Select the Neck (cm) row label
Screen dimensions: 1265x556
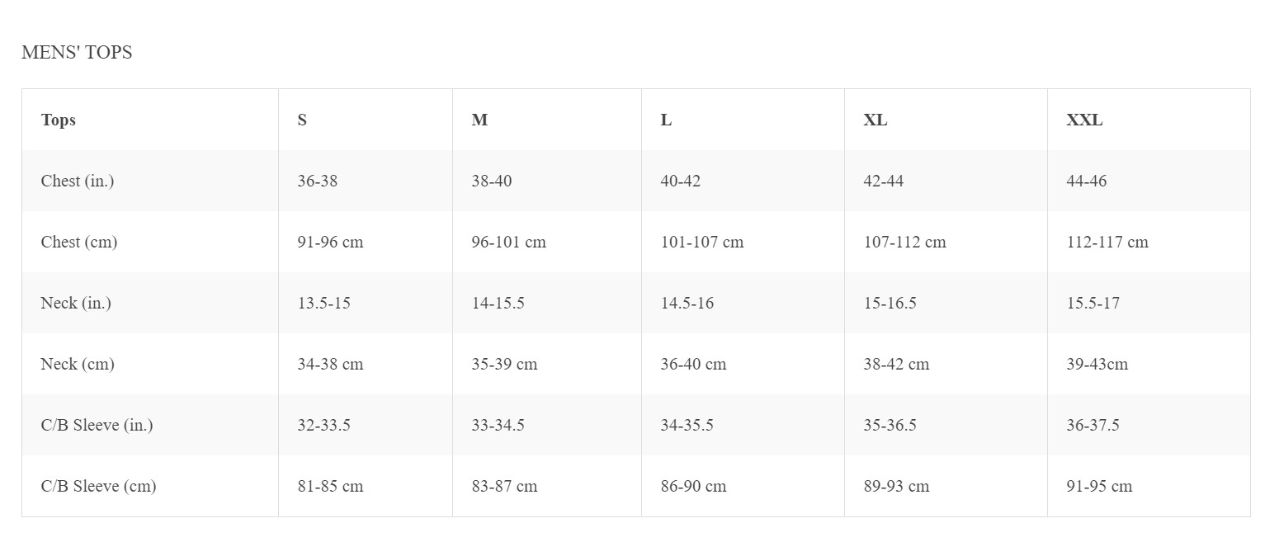click(78, 364)
